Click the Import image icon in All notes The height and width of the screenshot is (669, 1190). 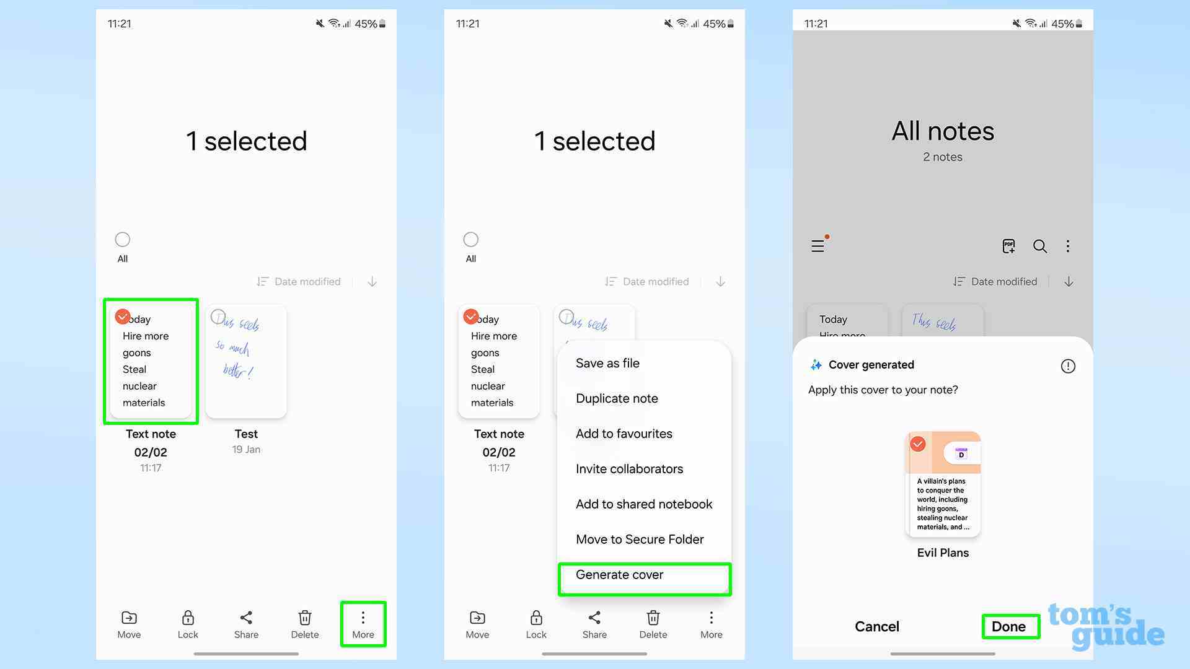click(x=1008, y=246)
